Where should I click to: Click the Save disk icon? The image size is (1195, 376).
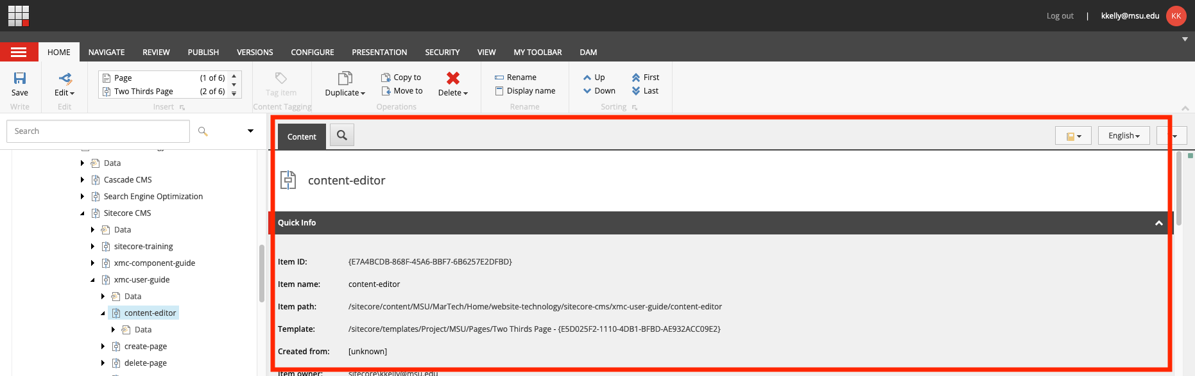(20, 78)
